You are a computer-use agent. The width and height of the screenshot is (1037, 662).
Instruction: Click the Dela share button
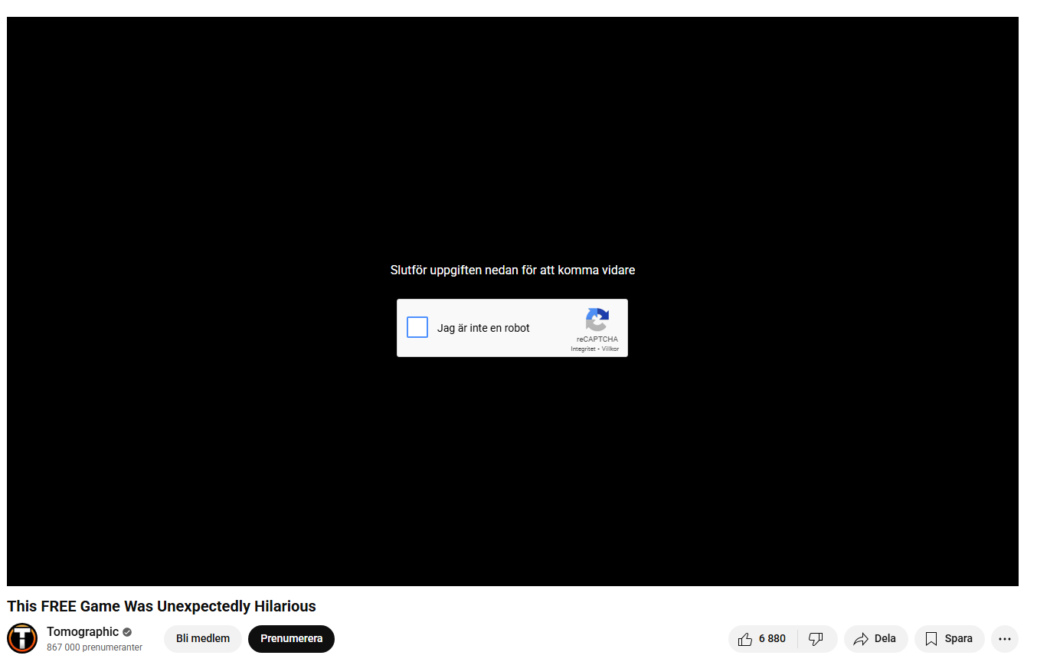coord(875,639)
